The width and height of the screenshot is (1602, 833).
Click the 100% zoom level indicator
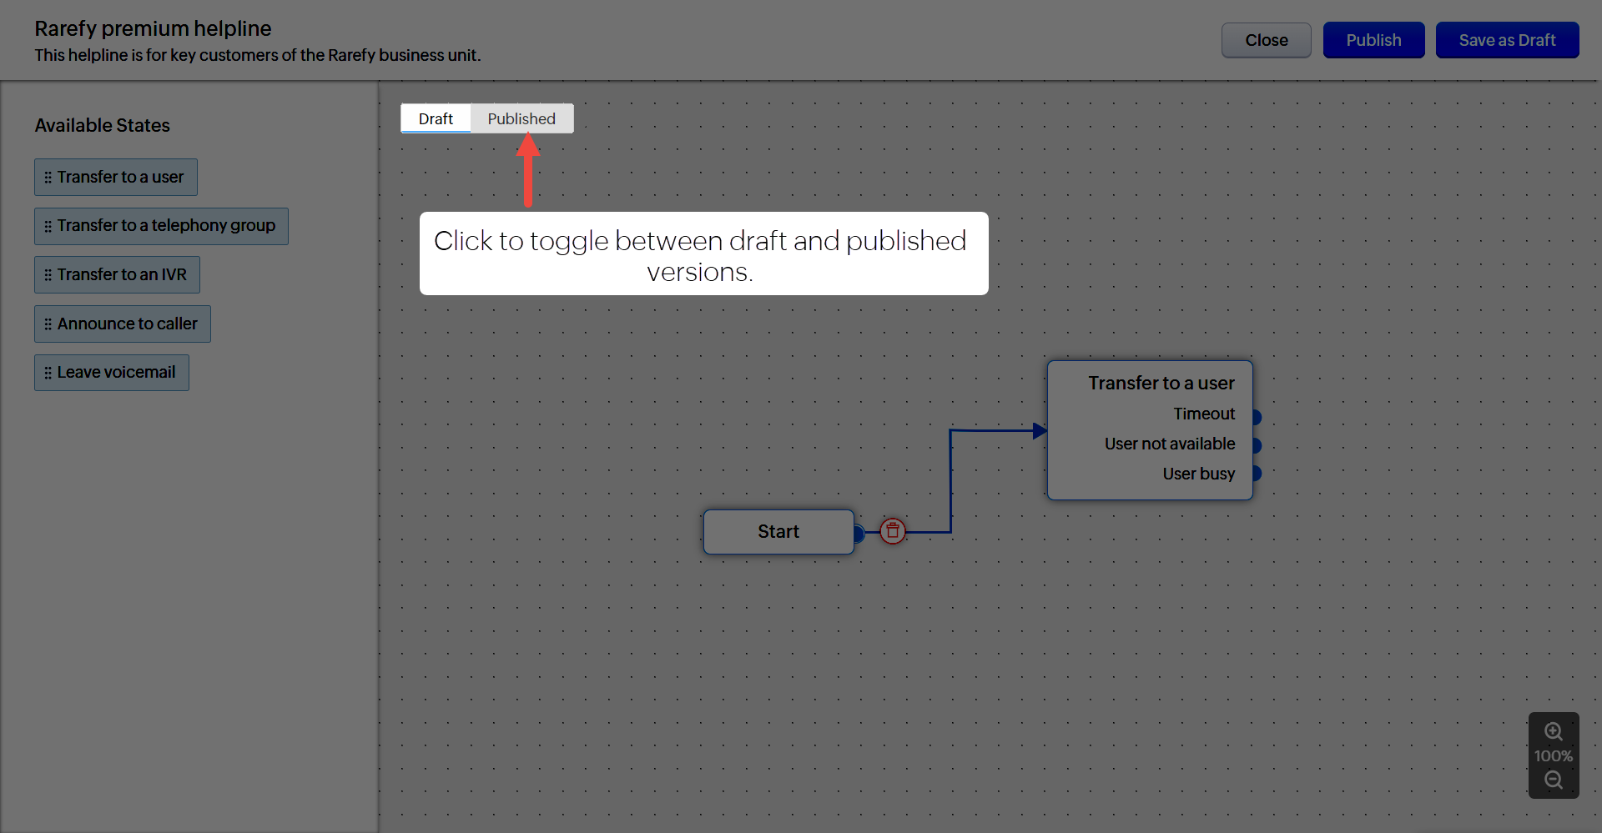(1553, 755)
